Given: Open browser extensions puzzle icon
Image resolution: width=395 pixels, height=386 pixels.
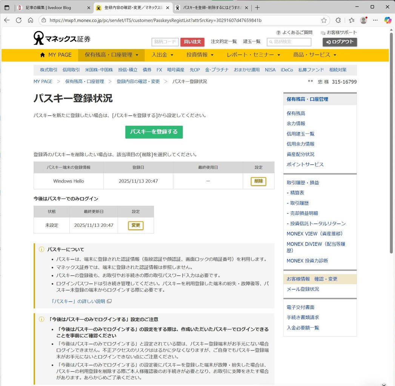Looking at the screenshot, I should point(338,20).
